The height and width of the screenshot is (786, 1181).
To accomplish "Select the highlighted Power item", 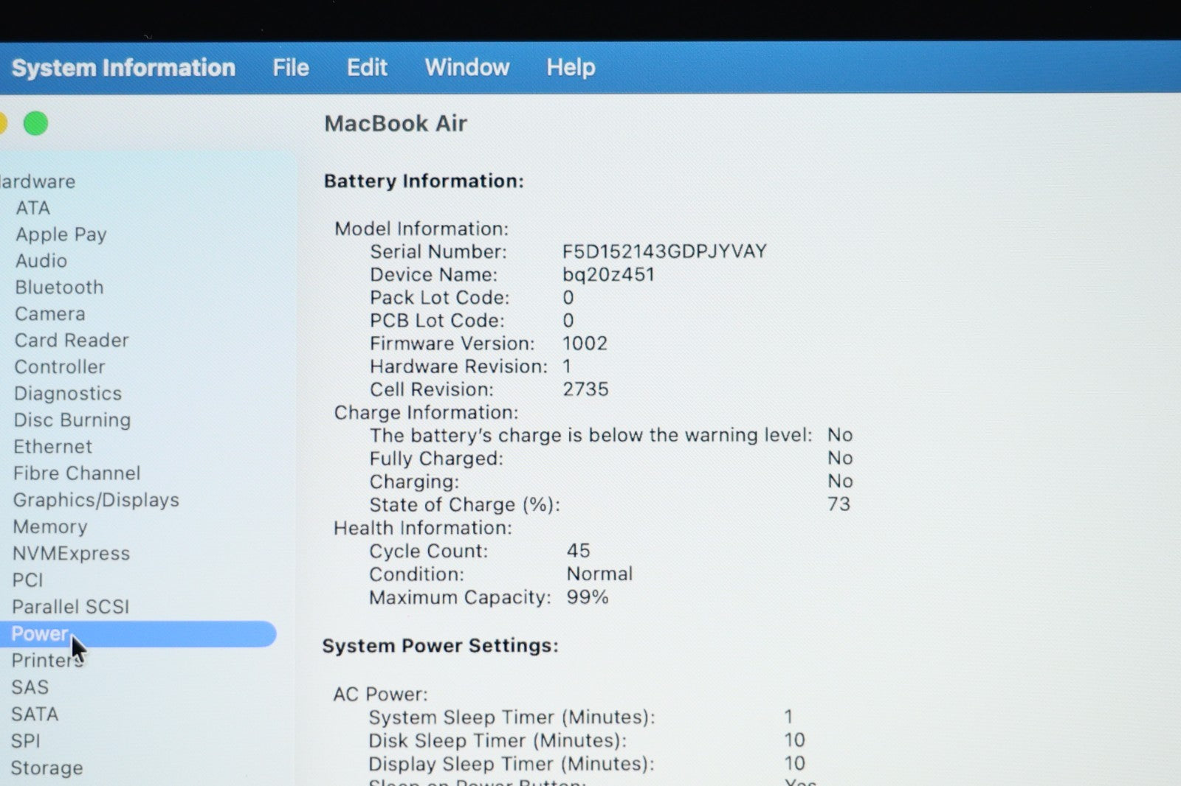I will tap(41, 634).
